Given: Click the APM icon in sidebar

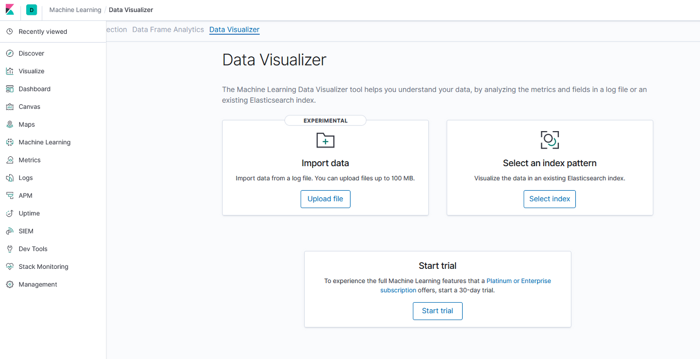Looking at the screenshot, I should tap(9, 196).
